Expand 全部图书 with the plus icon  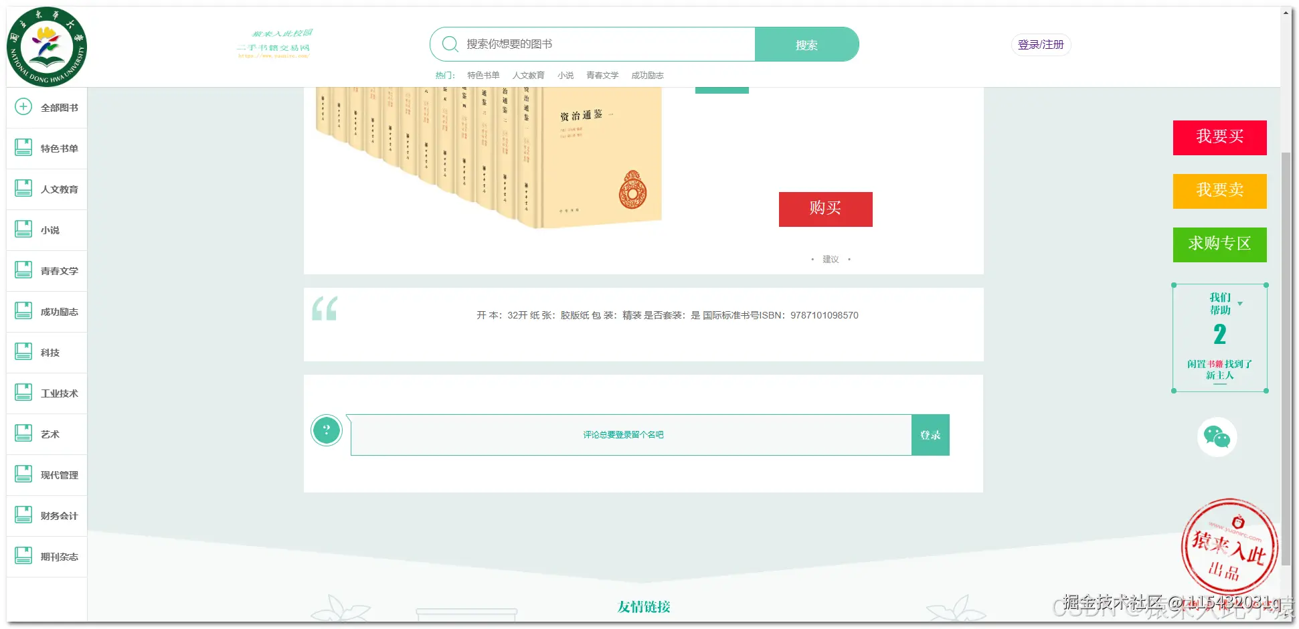click(23, 106)
